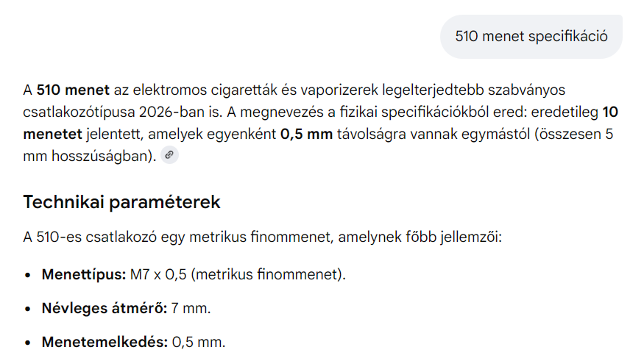644x361 pixels.
Task: Click the bold "510 menet" text
Action: click(x=73, y=90)
